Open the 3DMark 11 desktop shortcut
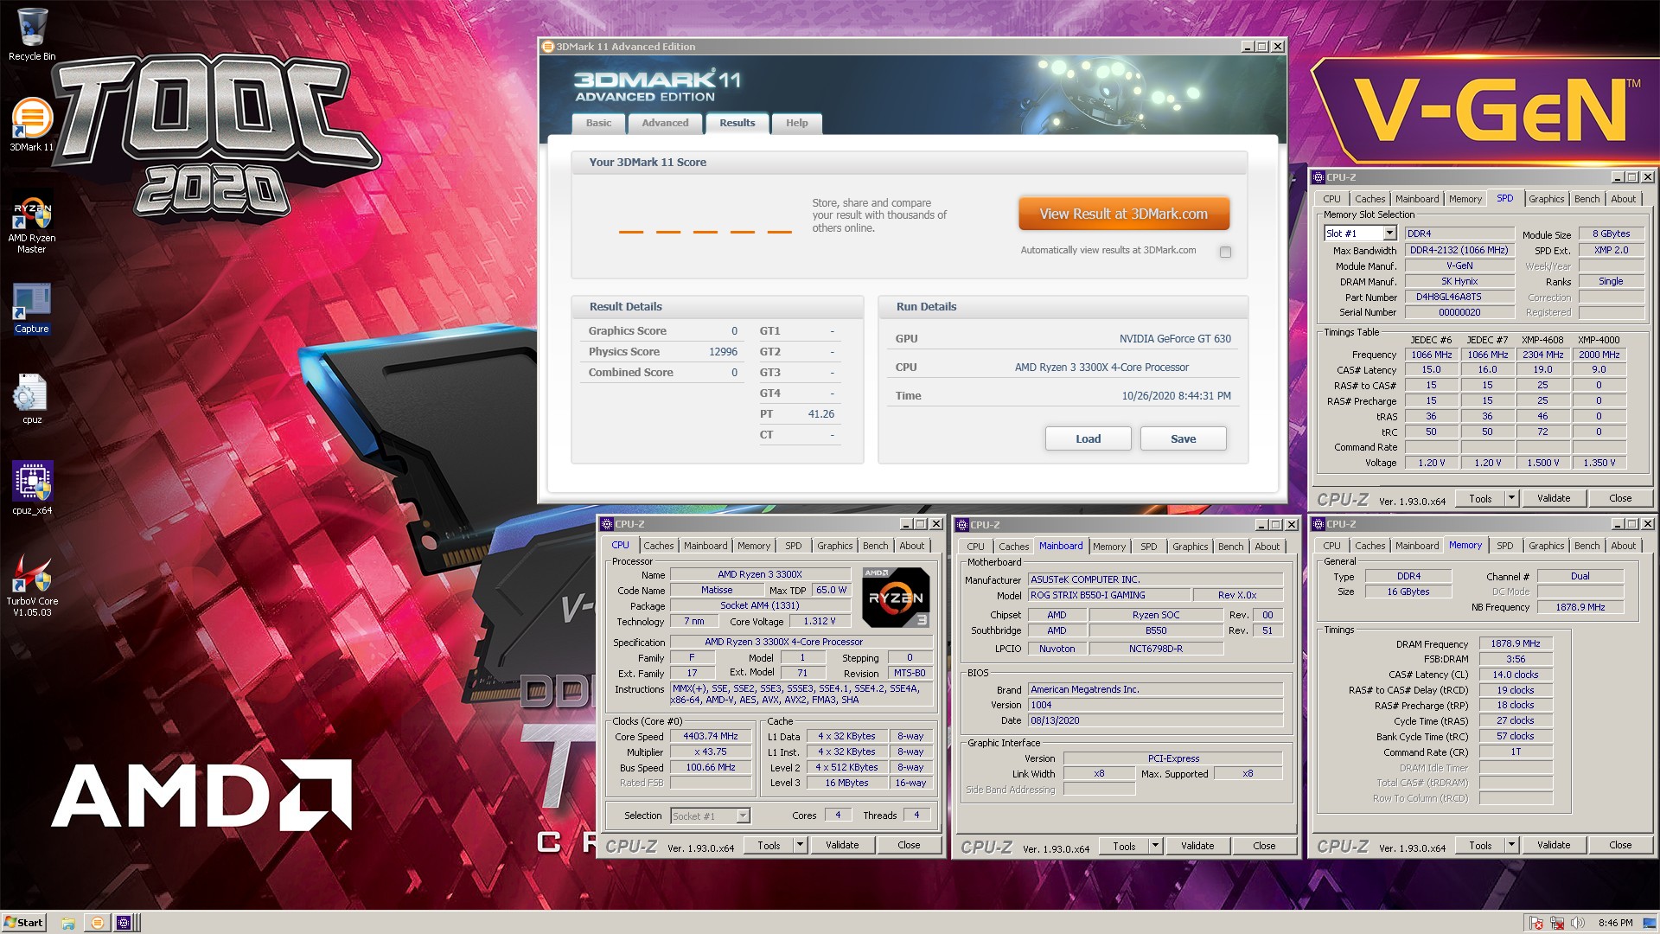The width and height of the screenshot is (1660, 934). [32, 125]
